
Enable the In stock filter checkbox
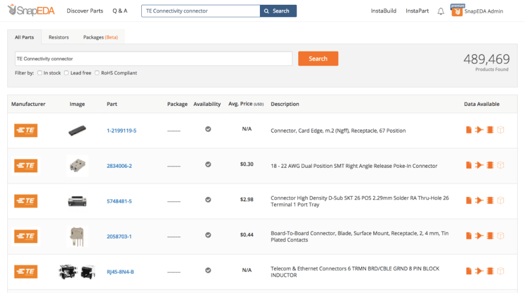40,73
